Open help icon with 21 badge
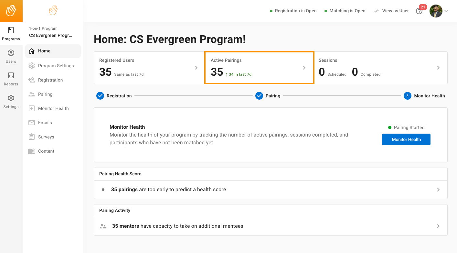Viewport: 457px width, 253px height. tap(419, 11)
